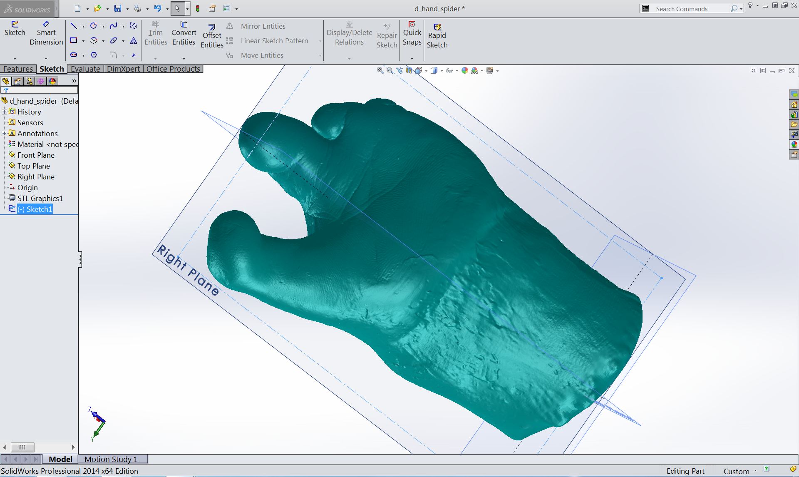The width and height of the screenshot is (799, 477).
Task: Open the Evaluate tab
Action: (85, 69)
